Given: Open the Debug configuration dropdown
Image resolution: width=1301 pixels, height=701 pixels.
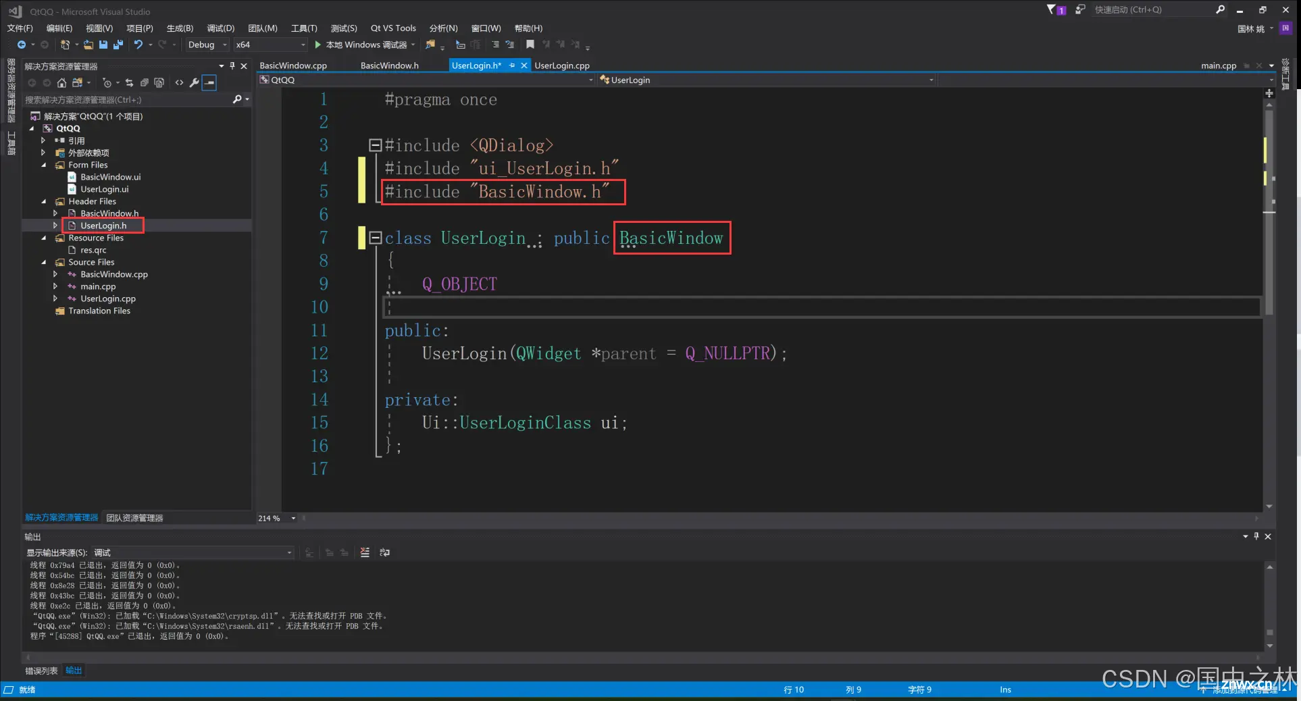Looking at the screenshot, I should 207,45.
